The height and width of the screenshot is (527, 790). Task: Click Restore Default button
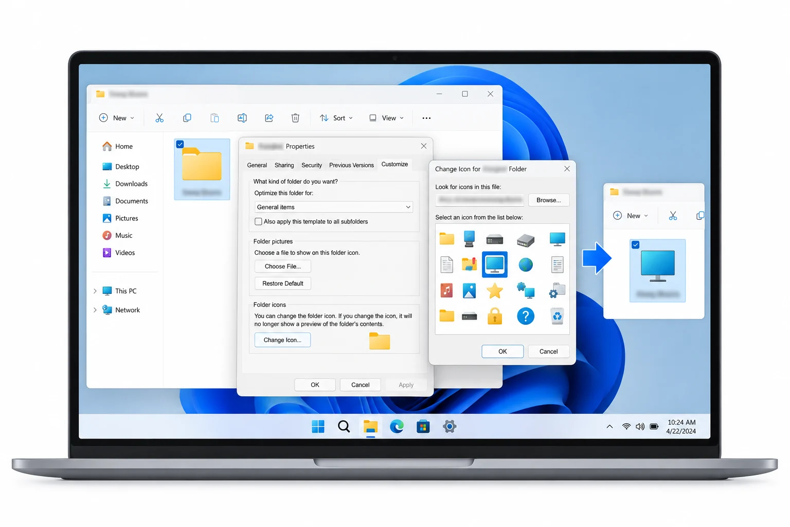coord(283,283)
